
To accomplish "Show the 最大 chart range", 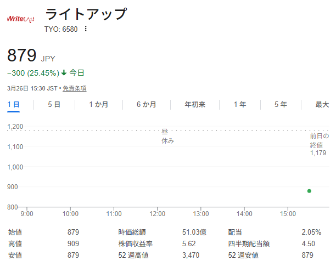I will tap(322, 104).
